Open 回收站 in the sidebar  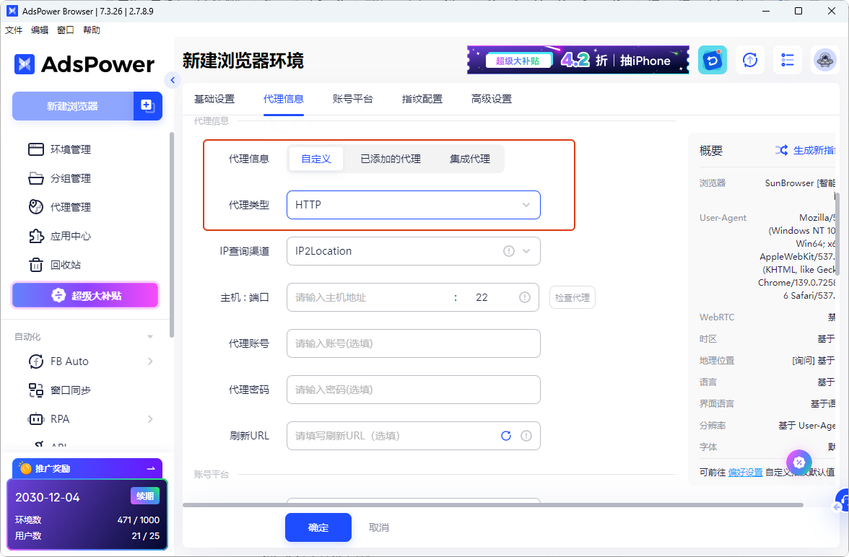coord(55,265)
